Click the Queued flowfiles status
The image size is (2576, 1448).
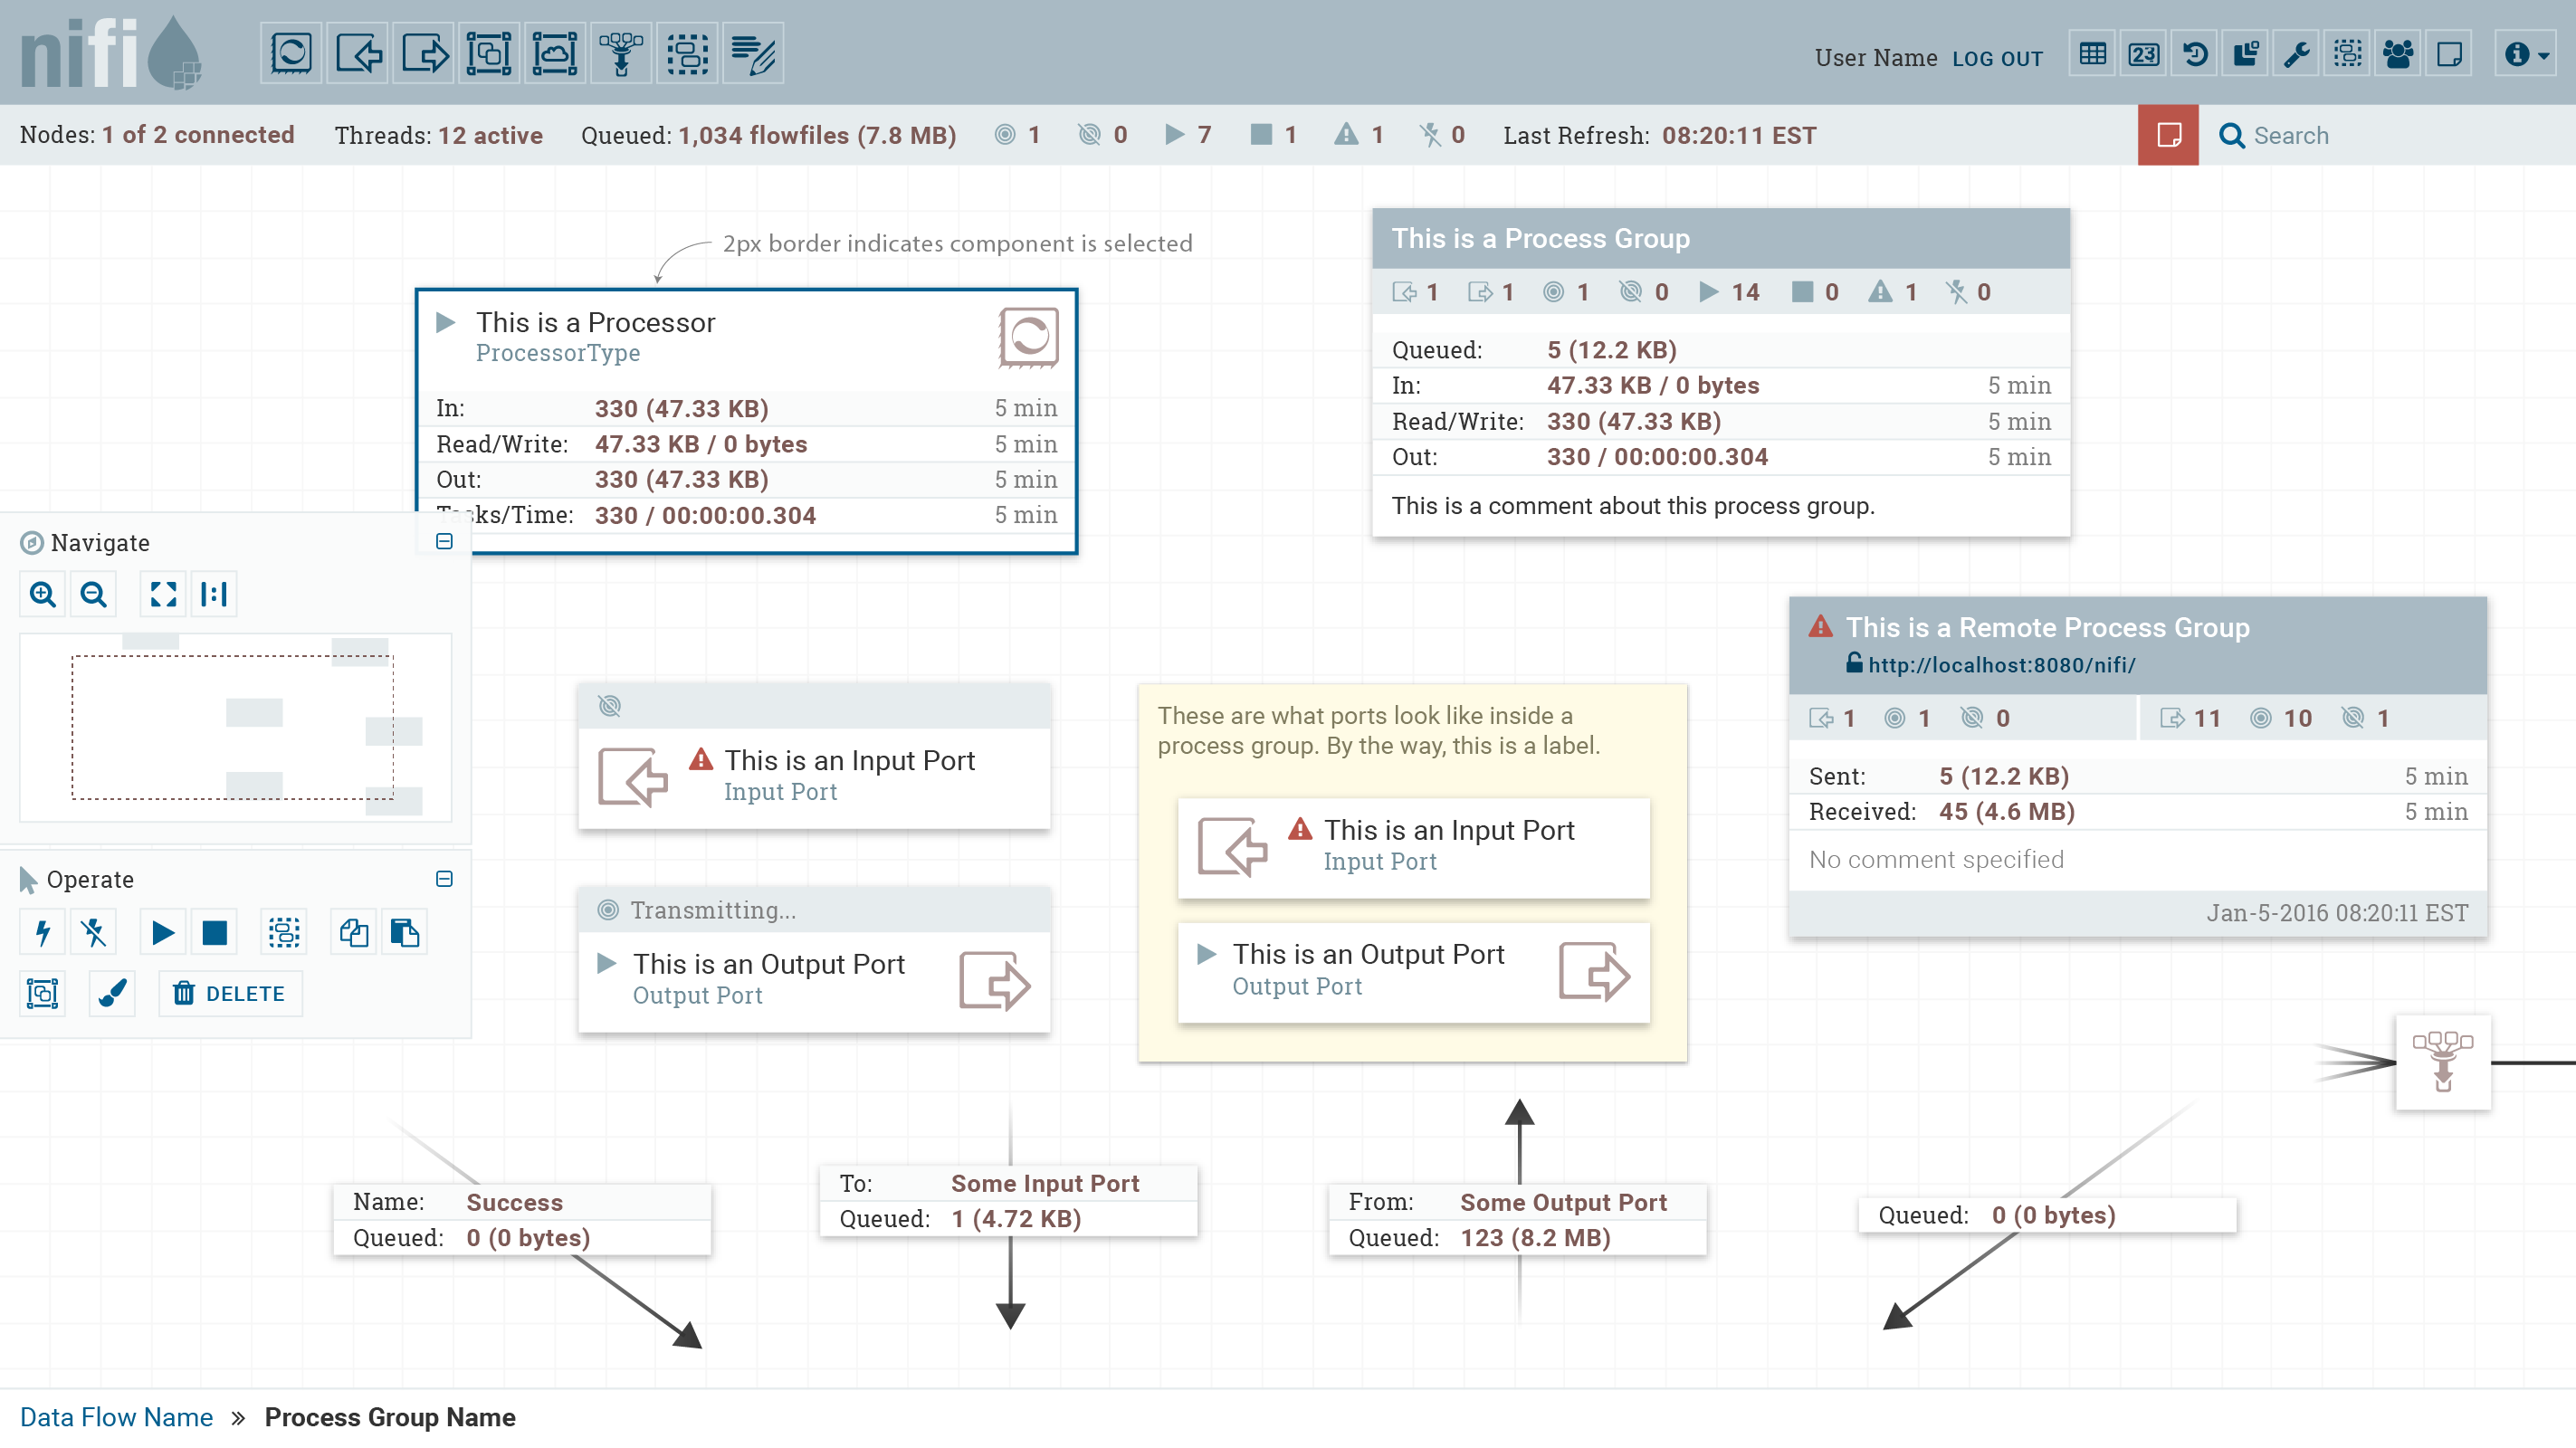(768, 135)
